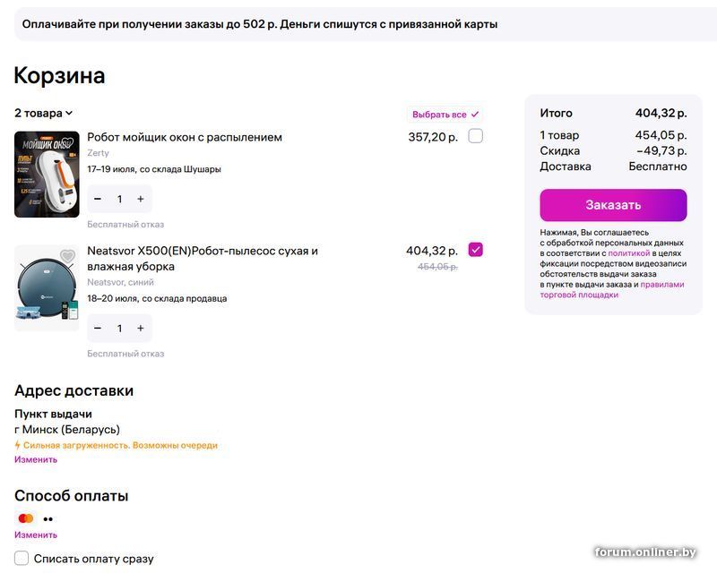Enable "Списать оплату сразу" checkbox

coord(22,559)
